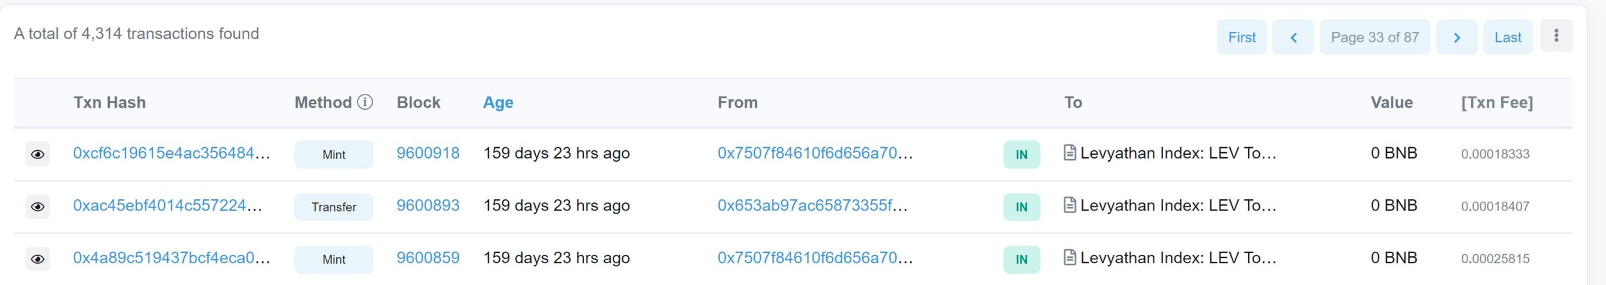Viewport: 1606px width, 285px height.
Task: Click contract document icon in second row
Action: tap(1070, 205)
